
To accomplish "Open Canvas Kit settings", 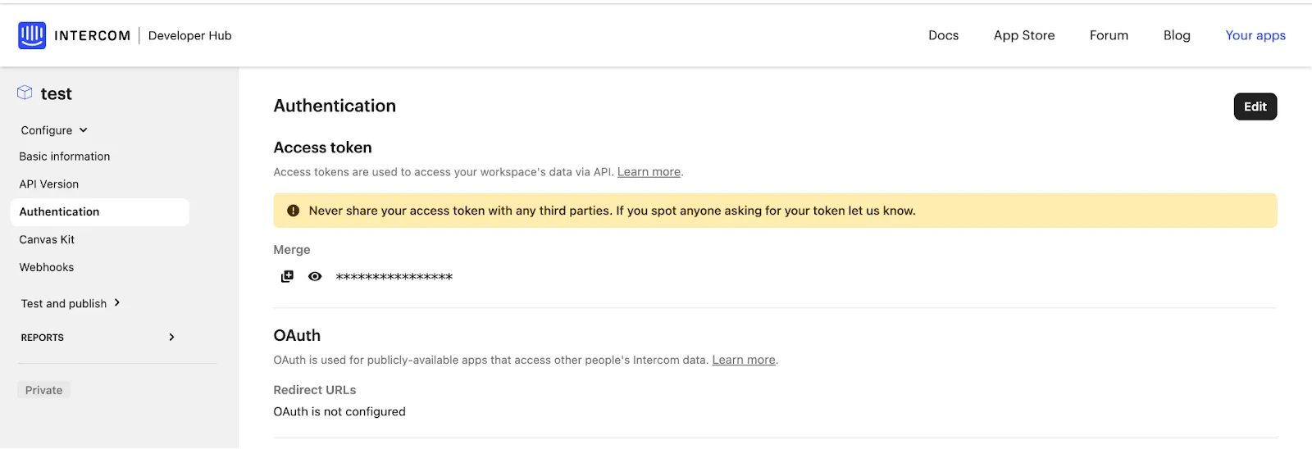I will (x=47, y=240).
